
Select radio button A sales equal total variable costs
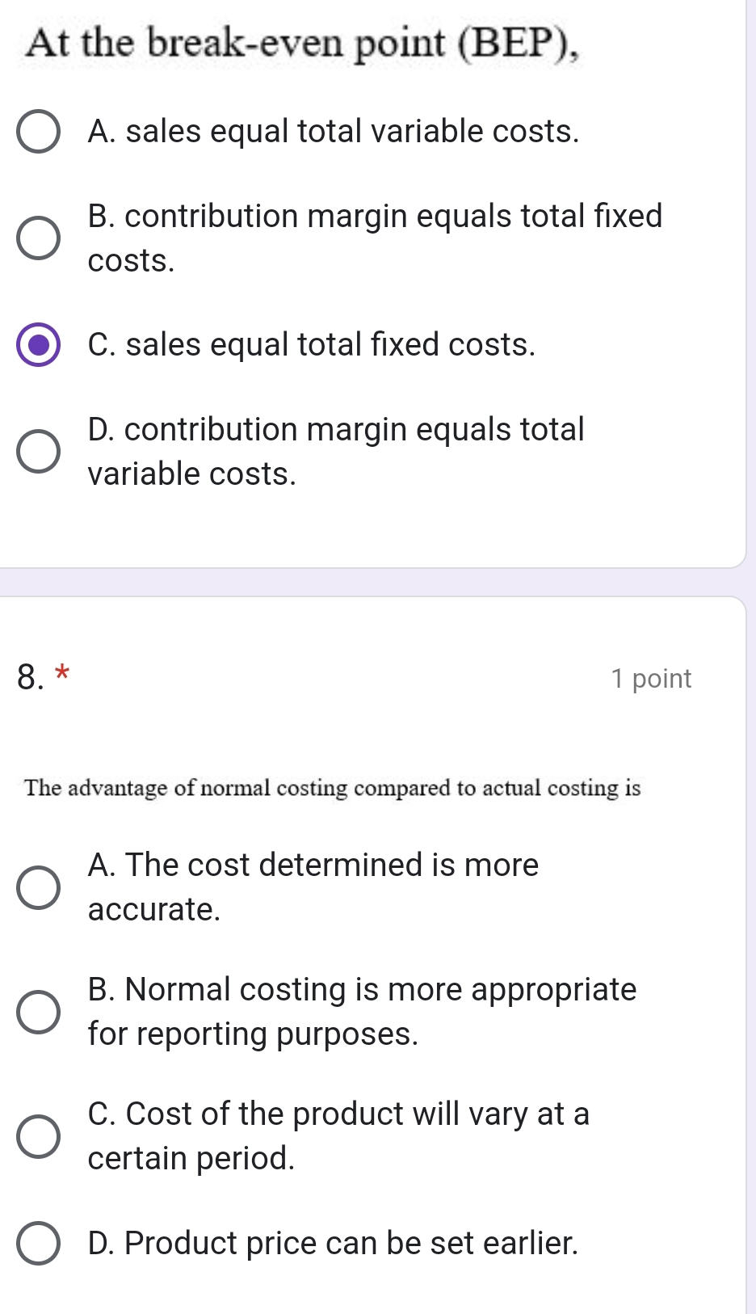(x=38, y=132)
